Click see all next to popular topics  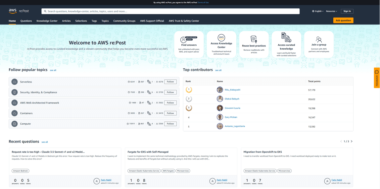pyautogui.click(x=53, y=70)
